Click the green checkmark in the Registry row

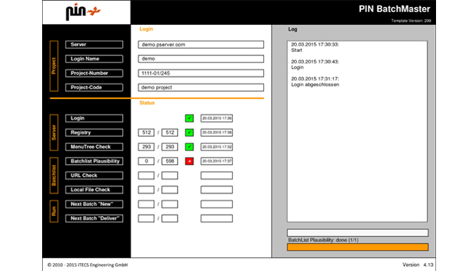click(x=189, y=133)
